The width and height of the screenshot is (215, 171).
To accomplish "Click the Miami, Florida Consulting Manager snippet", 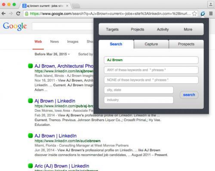I will point(82,145).
